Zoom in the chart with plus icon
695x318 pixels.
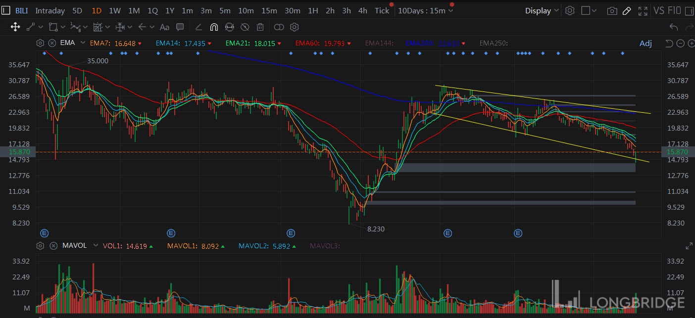point(691,44)
